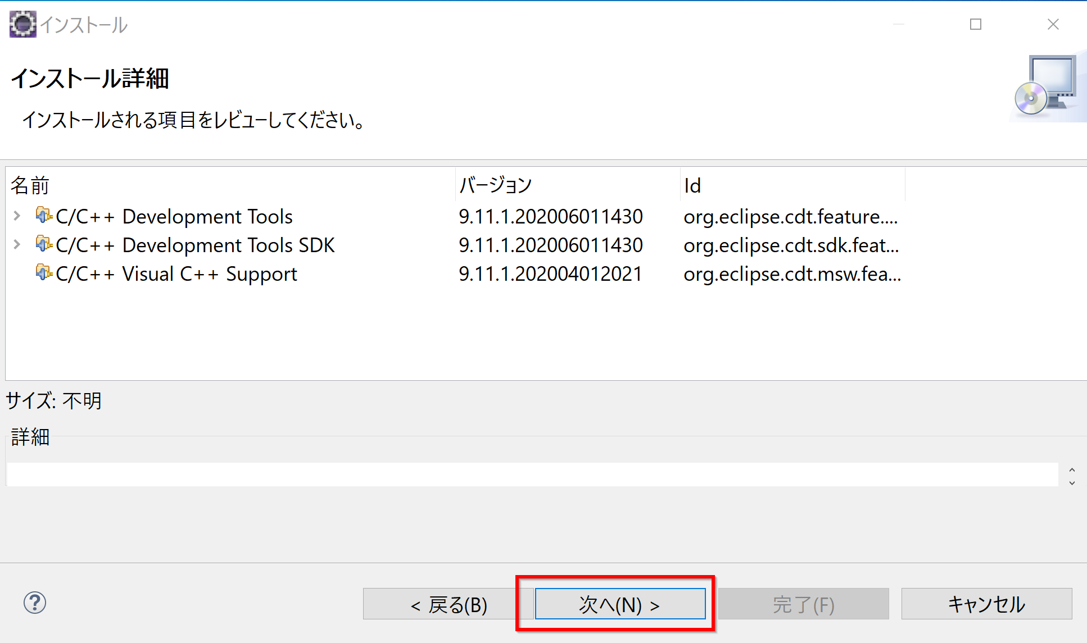Click the org.eclipse.cdt.feature.... Id cell

point(791,217)
